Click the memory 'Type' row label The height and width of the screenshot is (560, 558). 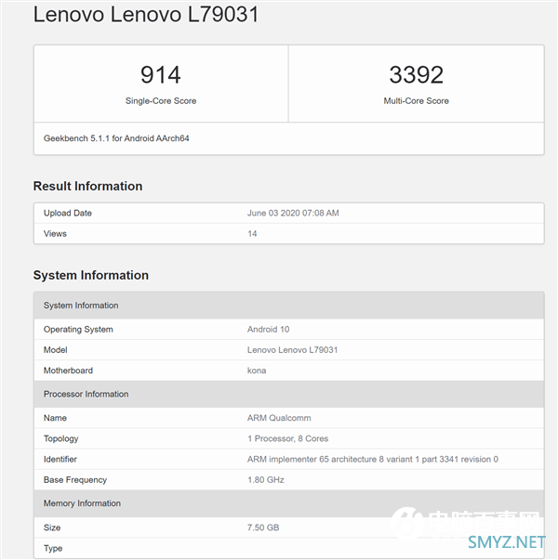click(x=53, y=548)
